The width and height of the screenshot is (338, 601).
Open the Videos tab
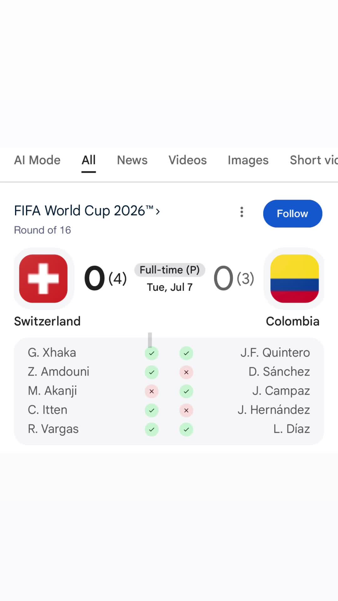187,160
